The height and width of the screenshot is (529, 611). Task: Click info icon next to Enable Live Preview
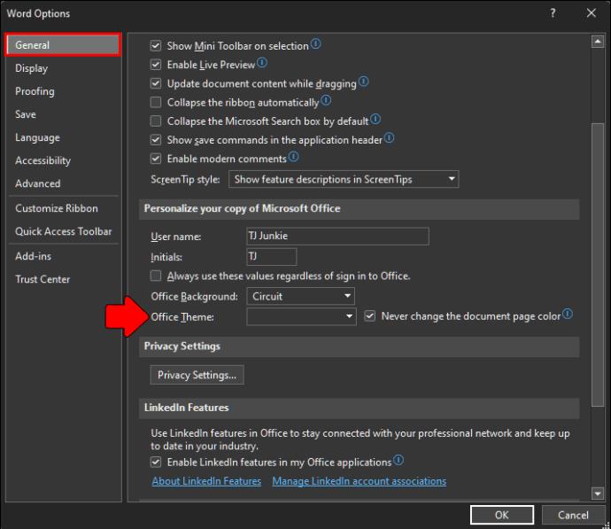pyautogui.click(x=262, y=62)
